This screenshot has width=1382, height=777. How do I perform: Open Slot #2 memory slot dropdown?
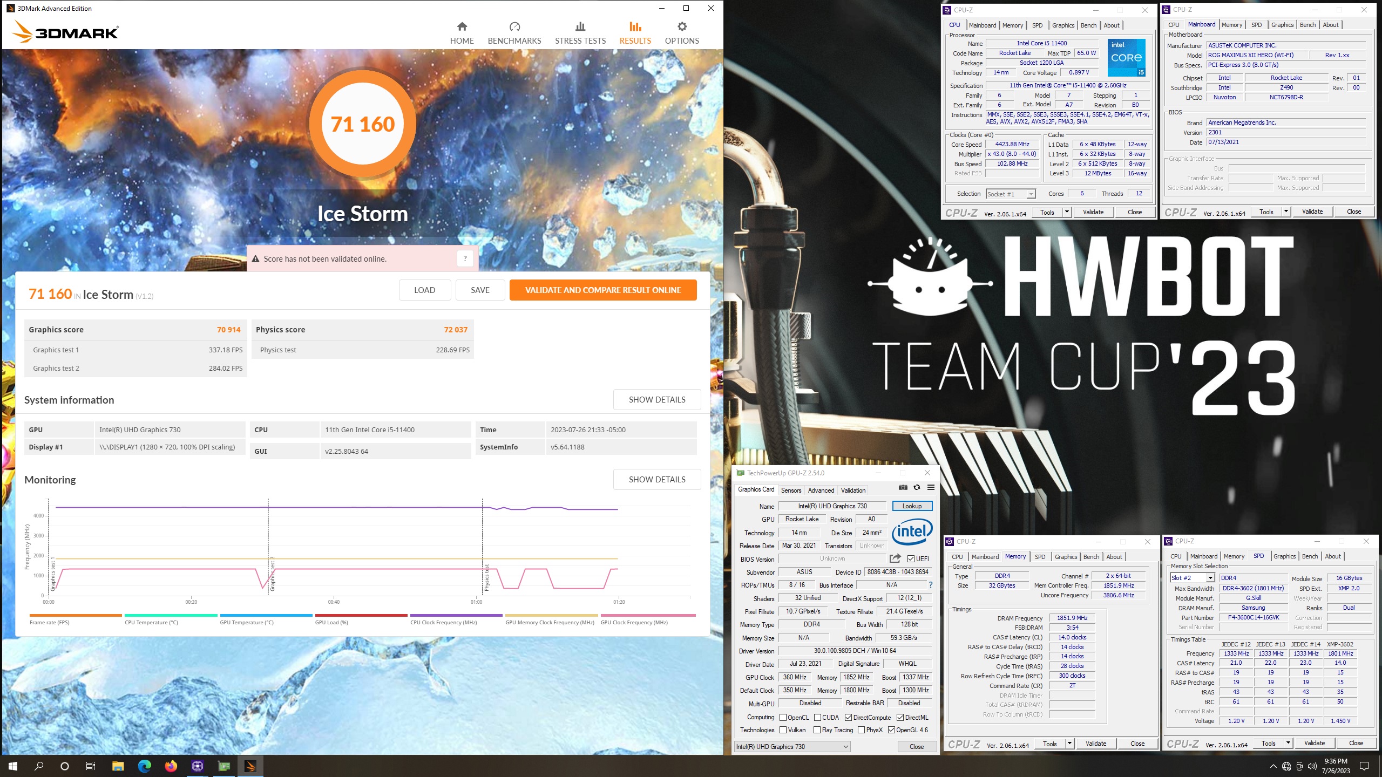click(1192, 578)
